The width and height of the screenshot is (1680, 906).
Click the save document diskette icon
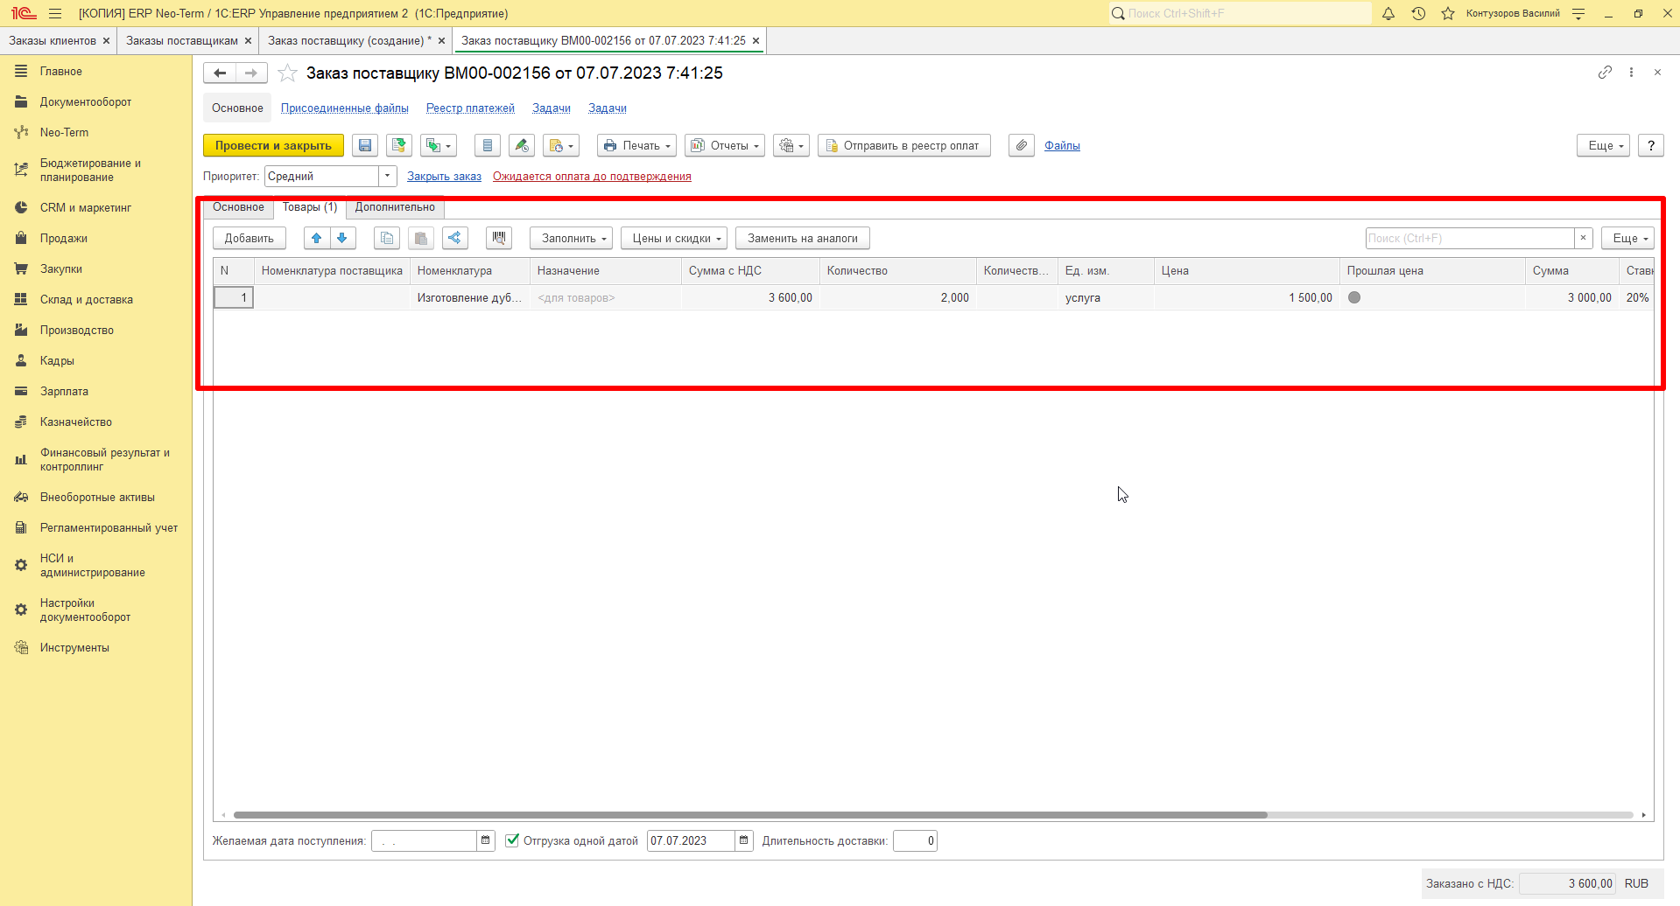coord(365,146)
